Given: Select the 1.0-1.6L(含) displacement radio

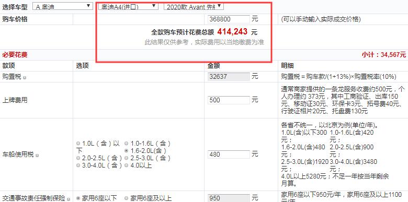Looking at the screenshot, I should coord(126,144).
